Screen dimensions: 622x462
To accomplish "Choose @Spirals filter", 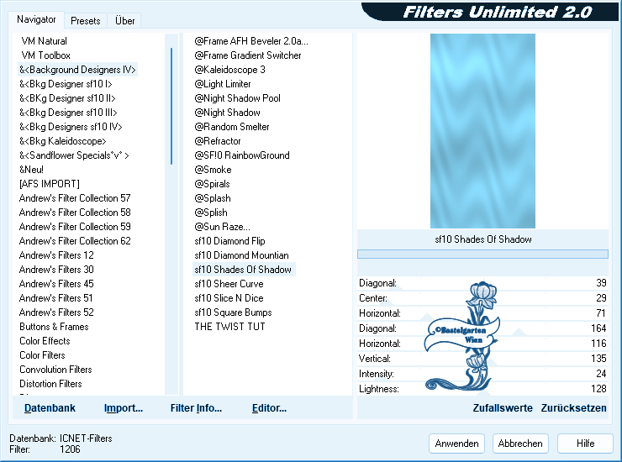I will (212, 184).
